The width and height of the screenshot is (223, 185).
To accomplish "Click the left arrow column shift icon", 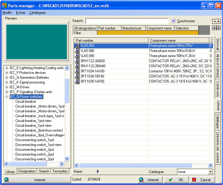I will (214, 28).
